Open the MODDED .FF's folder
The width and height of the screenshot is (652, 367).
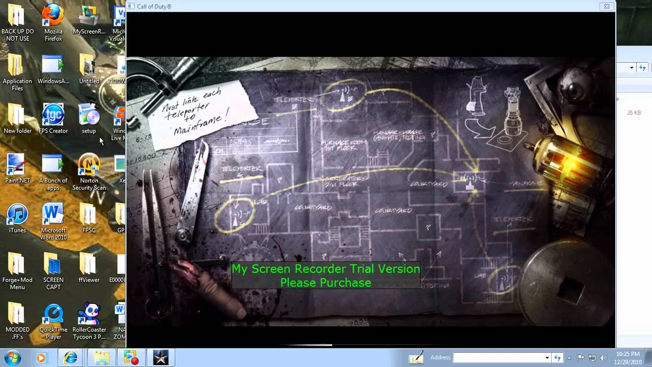17,321
